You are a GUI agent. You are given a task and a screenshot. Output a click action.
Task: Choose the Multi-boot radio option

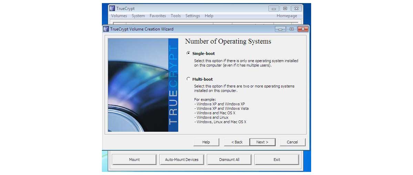pos(188,79)
